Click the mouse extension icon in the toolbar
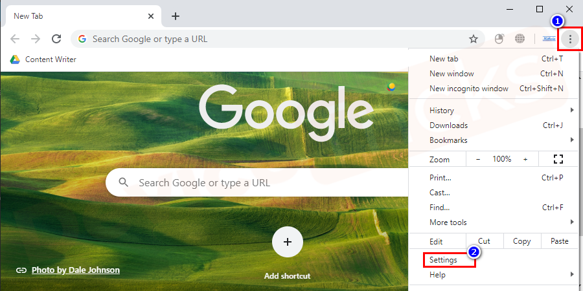This screenshot has height=291, width=583. pyautogui.click(x=499, y=39)
